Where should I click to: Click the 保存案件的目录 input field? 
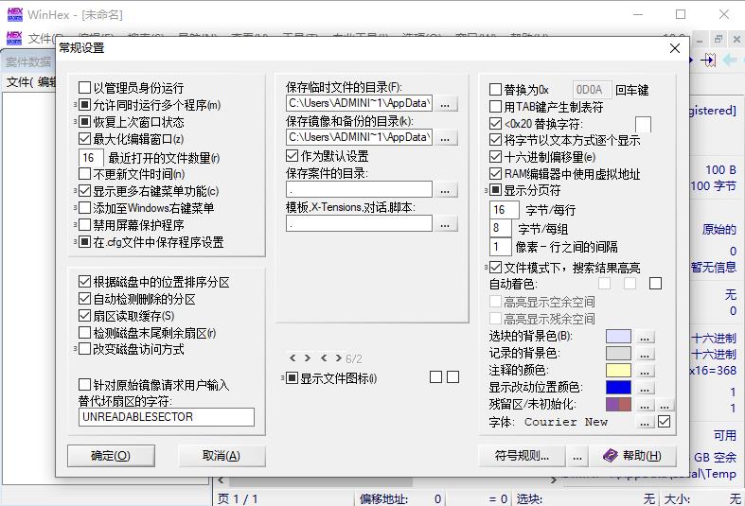359,190
